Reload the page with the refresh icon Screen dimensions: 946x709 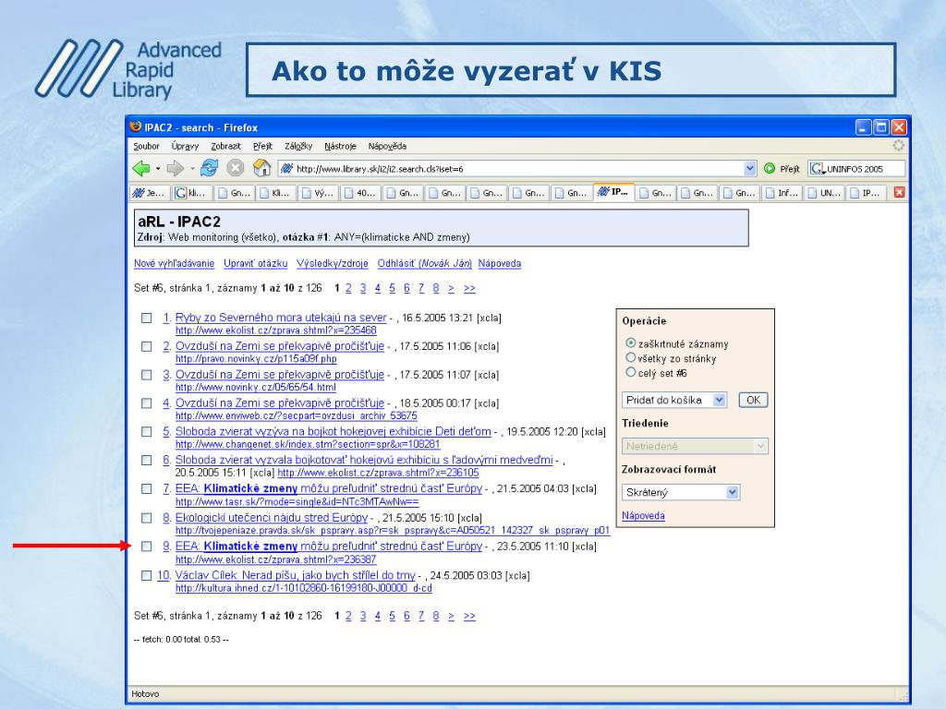[210, 168]
